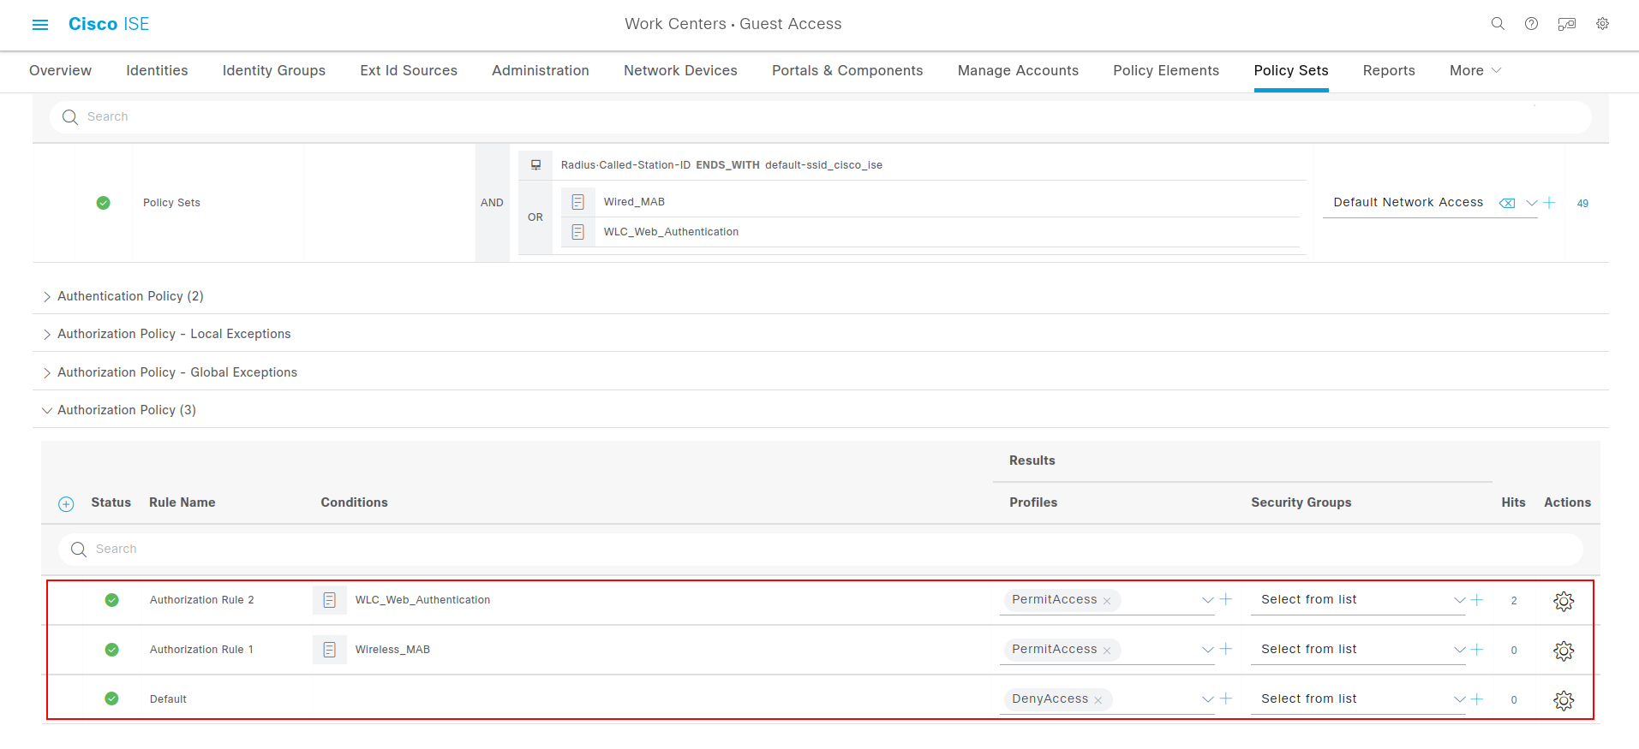This screenshot has width=1639, height=749.
Task: Click the top-right settings gear icon
Action: 1602,24
